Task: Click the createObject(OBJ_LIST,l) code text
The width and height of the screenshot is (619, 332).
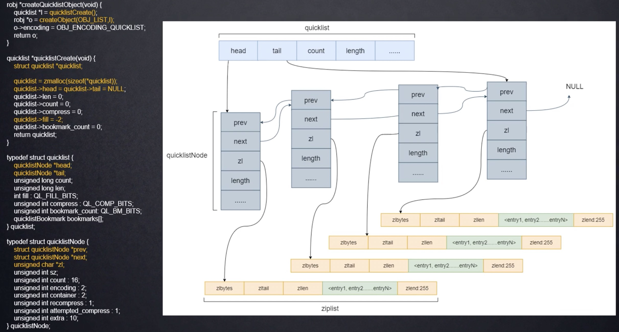Action: click(77, 20)
